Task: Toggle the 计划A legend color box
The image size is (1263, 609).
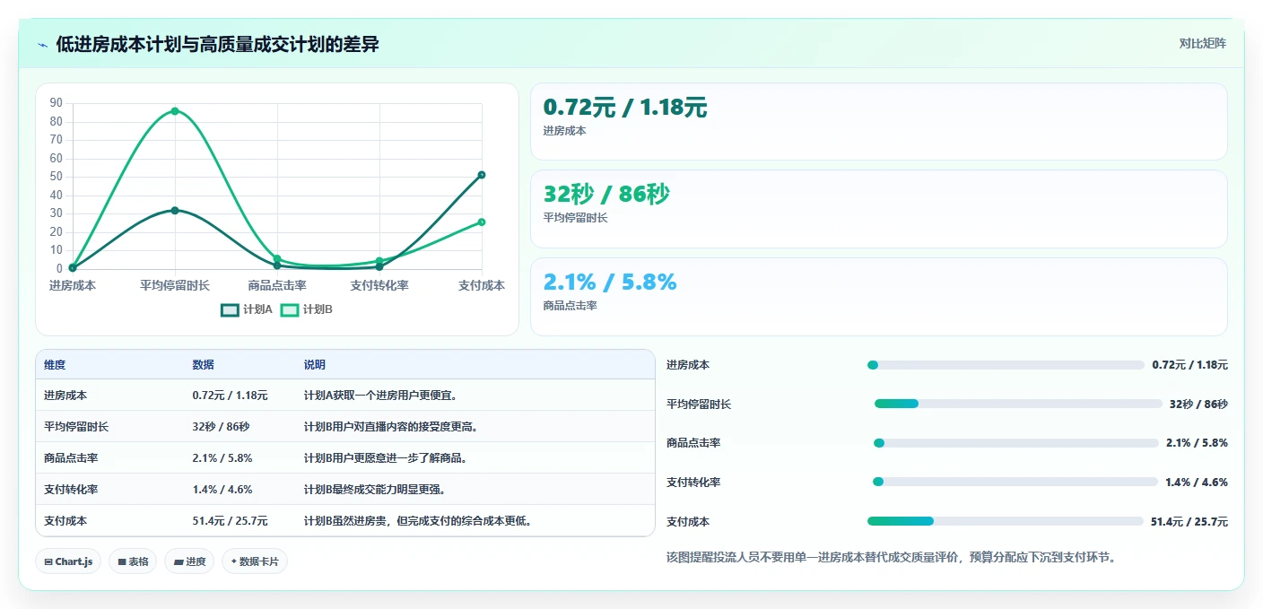Action: click(230, 309)
